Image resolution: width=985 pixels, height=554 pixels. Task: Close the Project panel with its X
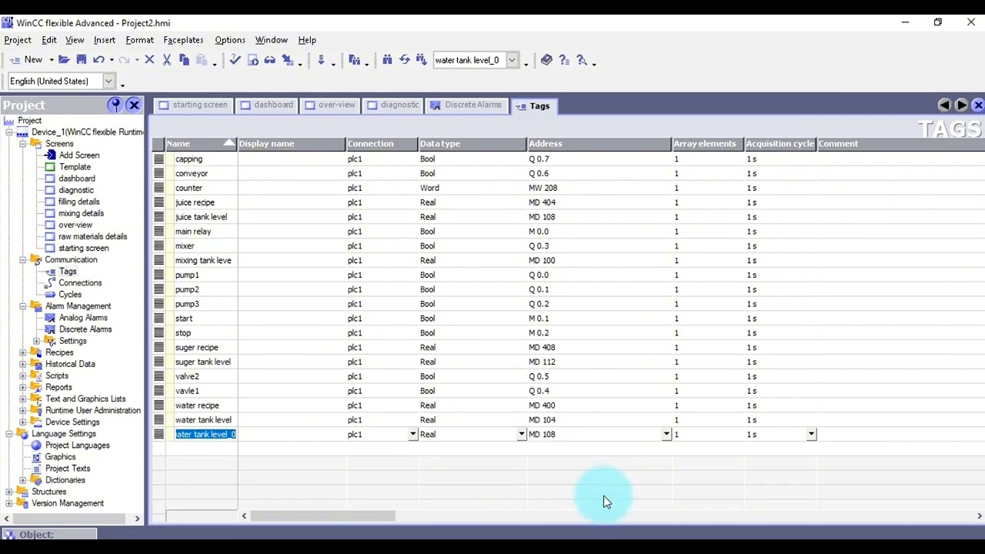coord(134,105)
